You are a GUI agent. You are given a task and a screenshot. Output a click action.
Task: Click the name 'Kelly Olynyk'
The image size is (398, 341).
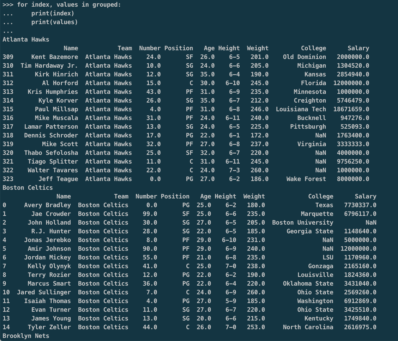[49, 266]
